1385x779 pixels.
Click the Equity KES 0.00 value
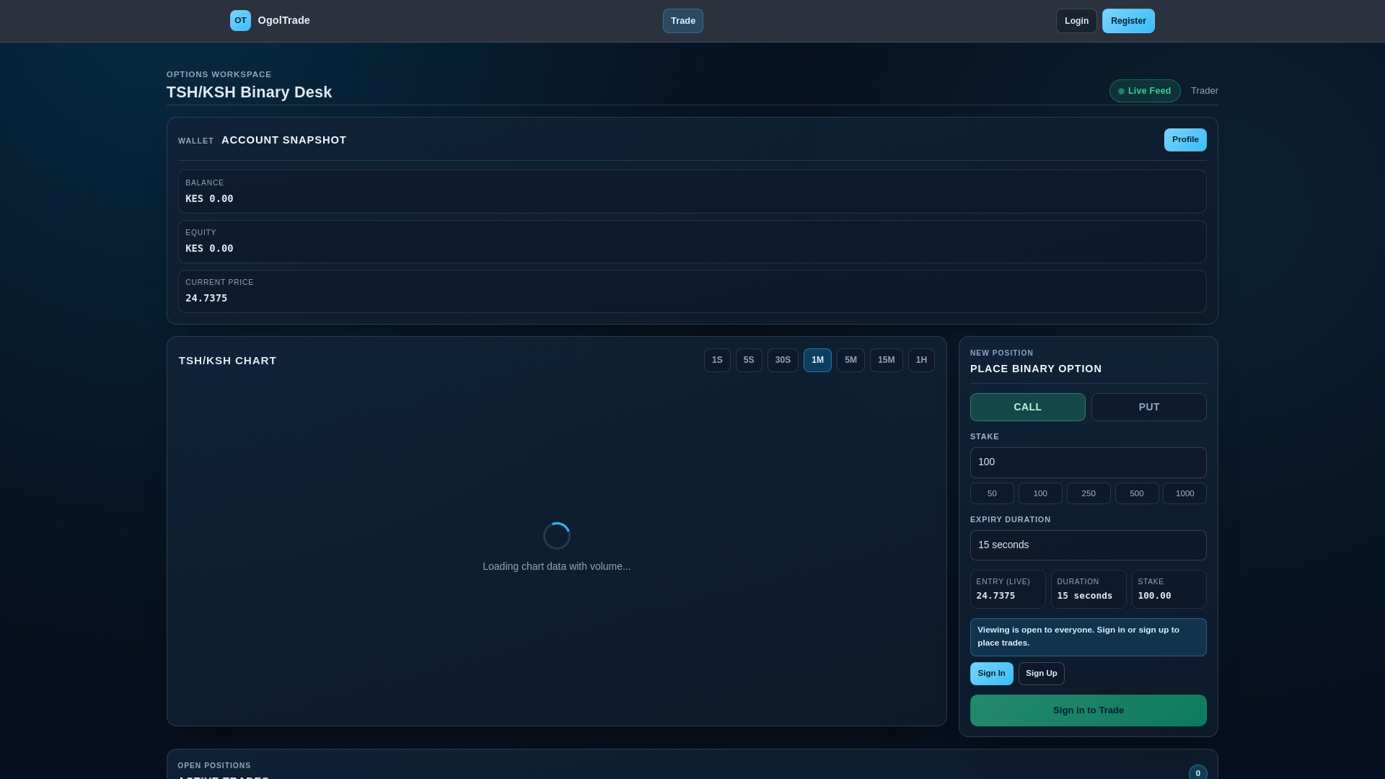coord(209,249)
